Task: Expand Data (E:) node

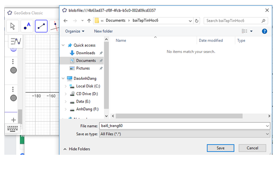Action: 65,102
